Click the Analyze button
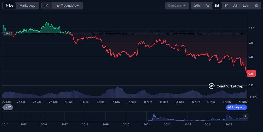This screenshot has height=132, width=263. click(x=236, y=107)
